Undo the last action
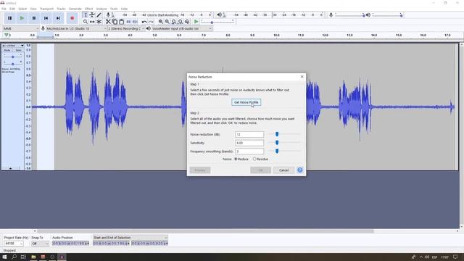 pos(144,22)
